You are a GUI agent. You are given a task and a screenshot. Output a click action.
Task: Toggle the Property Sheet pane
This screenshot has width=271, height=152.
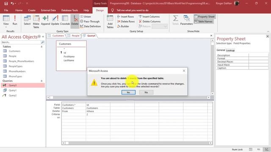pyautogui.click(x=205, y=16)
